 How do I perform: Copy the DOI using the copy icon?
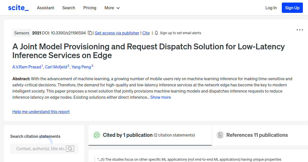pos(90,33)
